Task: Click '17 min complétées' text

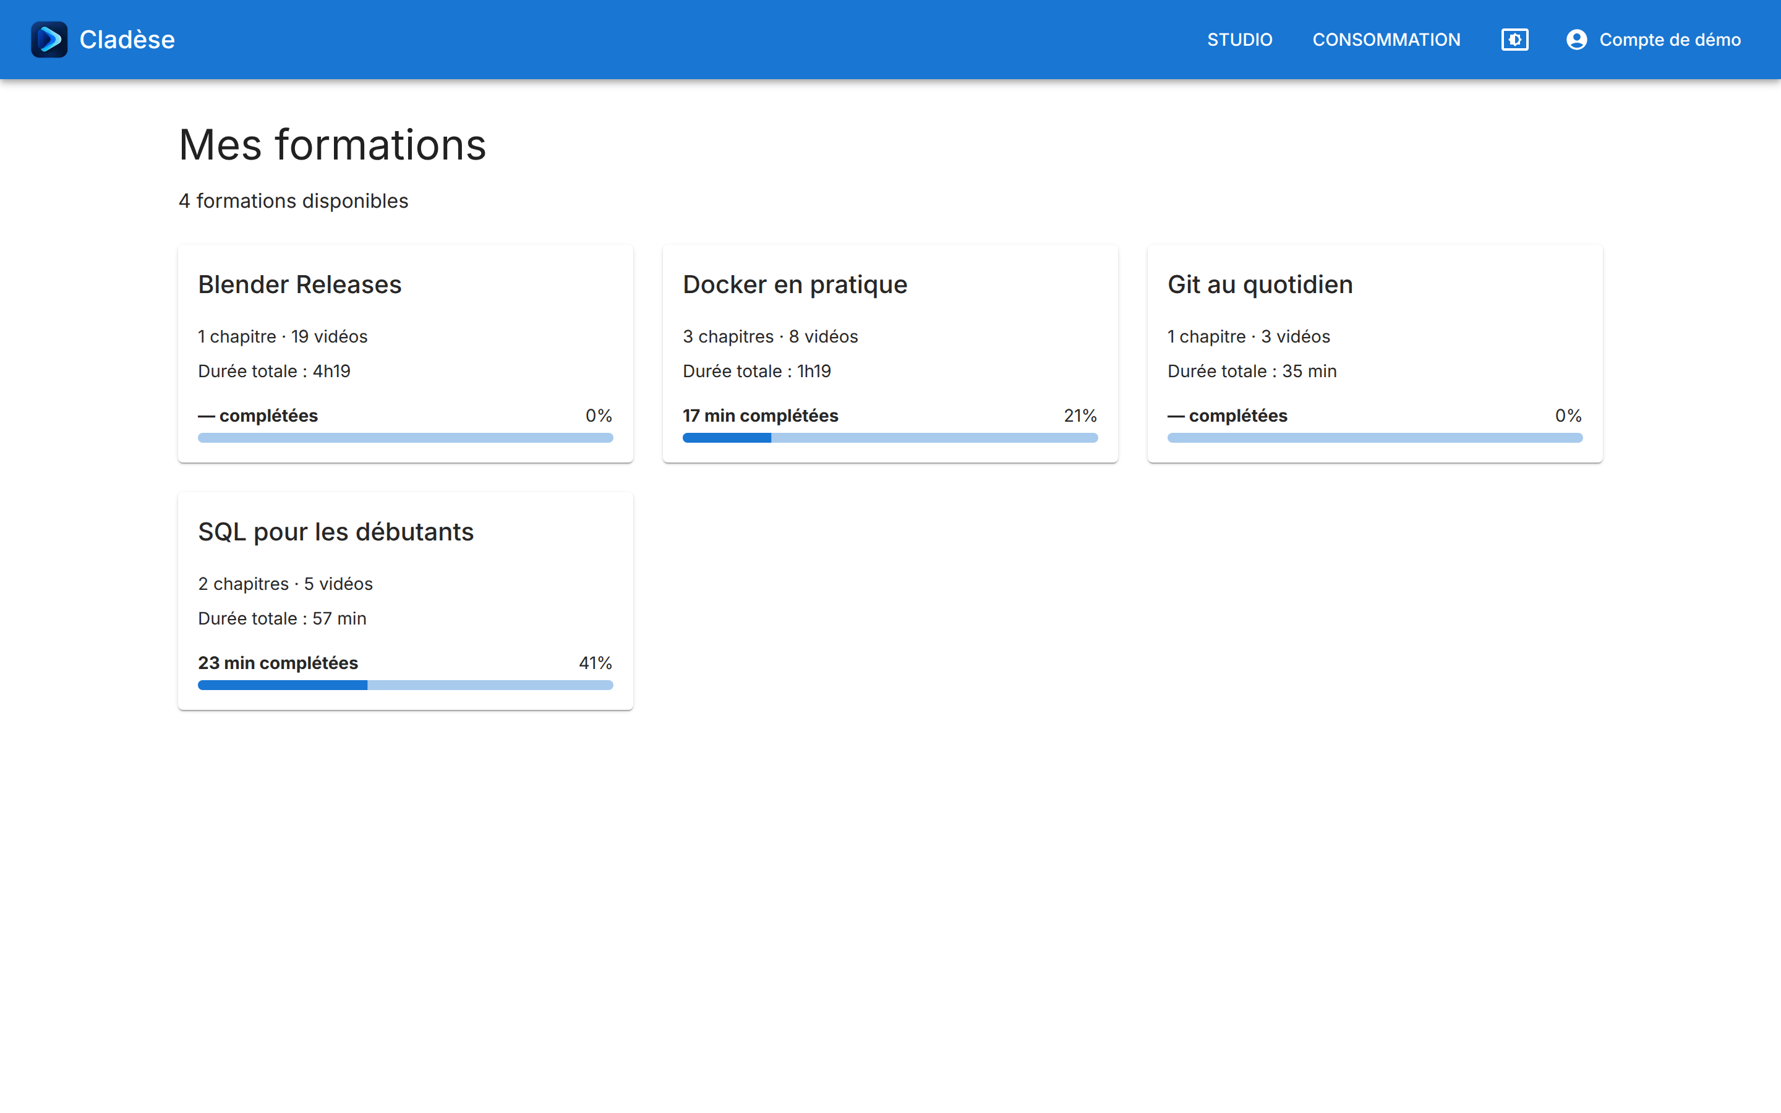Action: (760, 416)
